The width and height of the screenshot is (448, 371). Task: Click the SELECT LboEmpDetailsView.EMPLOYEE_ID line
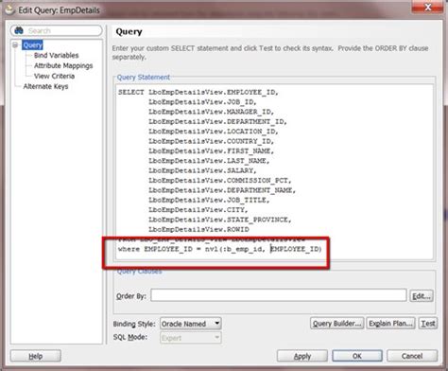(x=198, y=93)
